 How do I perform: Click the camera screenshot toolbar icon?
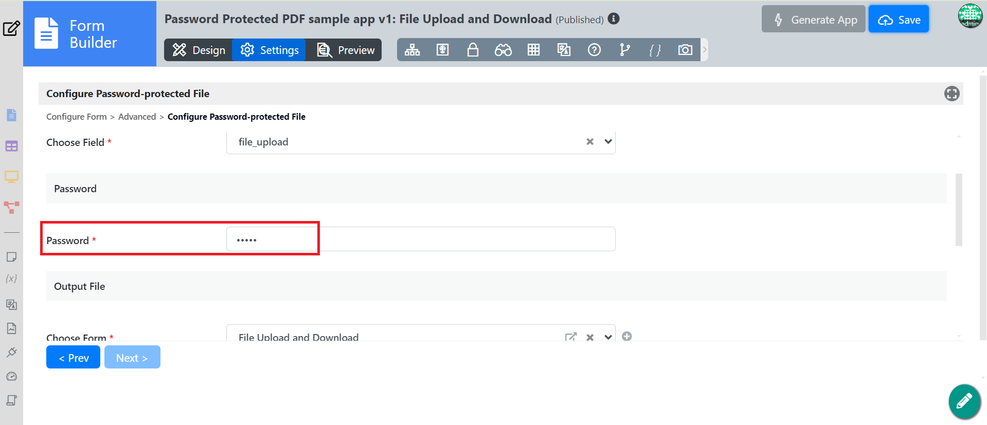(685, 50)
